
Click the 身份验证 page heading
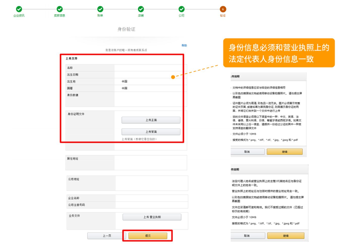pos(126,29)
